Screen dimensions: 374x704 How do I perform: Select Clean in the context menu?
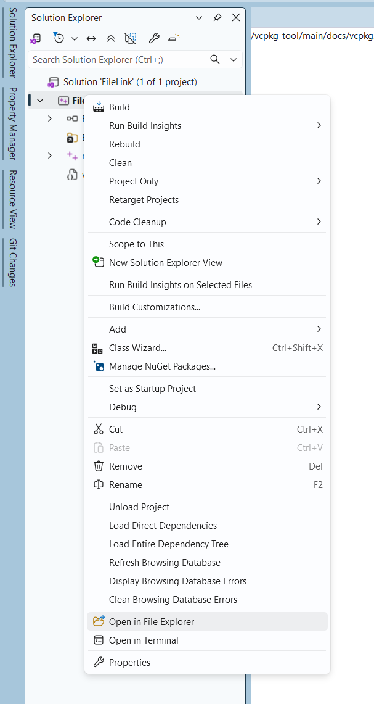[207, 162]
